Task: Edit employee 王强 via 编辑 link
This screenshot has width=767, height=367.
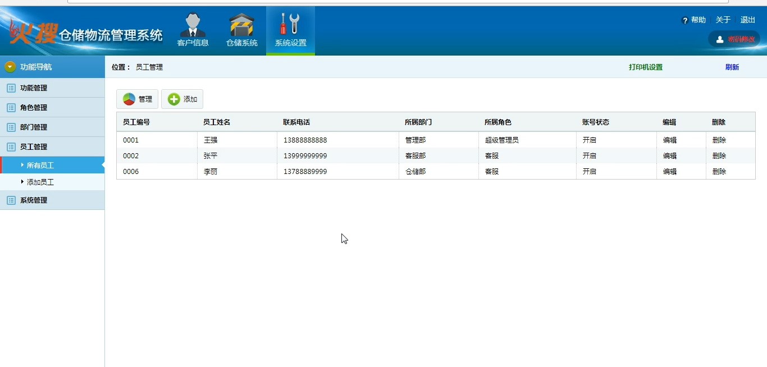Action: tap(669, 140)
